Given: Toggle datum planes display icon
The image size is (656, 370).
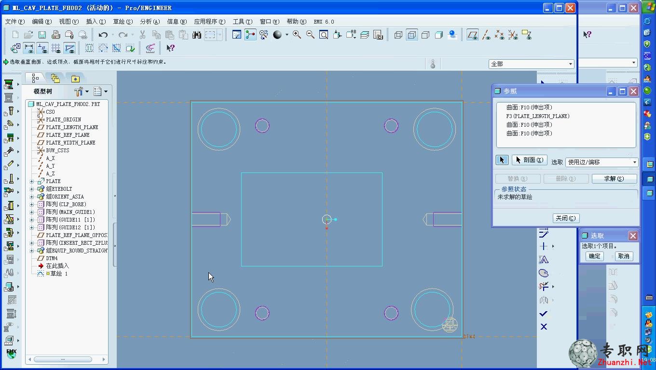Looking at the screenshot, I should coord(473,35).
